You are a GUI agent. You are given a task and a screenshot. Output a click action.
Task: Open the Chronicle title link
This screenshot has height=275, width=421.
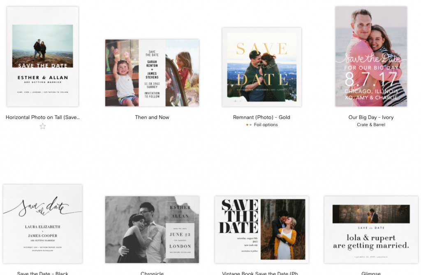[x=152, y=273]
